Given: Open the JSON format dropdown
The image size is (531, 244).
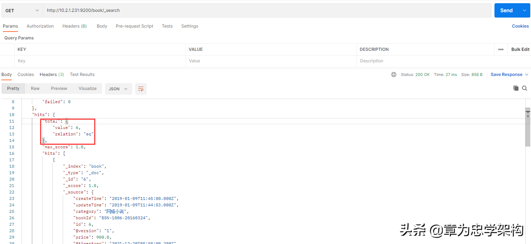Looking at the screenshot, I should (118, 89).
